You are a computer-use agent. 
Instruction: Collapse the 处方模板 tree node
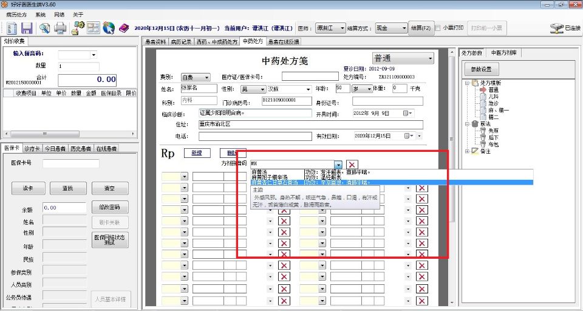click(466, 83)
